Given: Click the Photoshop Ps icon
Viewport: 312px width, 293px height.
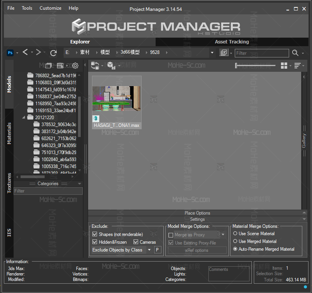Looking at the screenshot, I should pyautogui.click(x=10, y=53).
